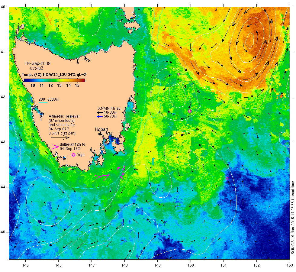Click the 10-30m depth legend label
Screen dimensions: 296x272
tap(110, 112)
